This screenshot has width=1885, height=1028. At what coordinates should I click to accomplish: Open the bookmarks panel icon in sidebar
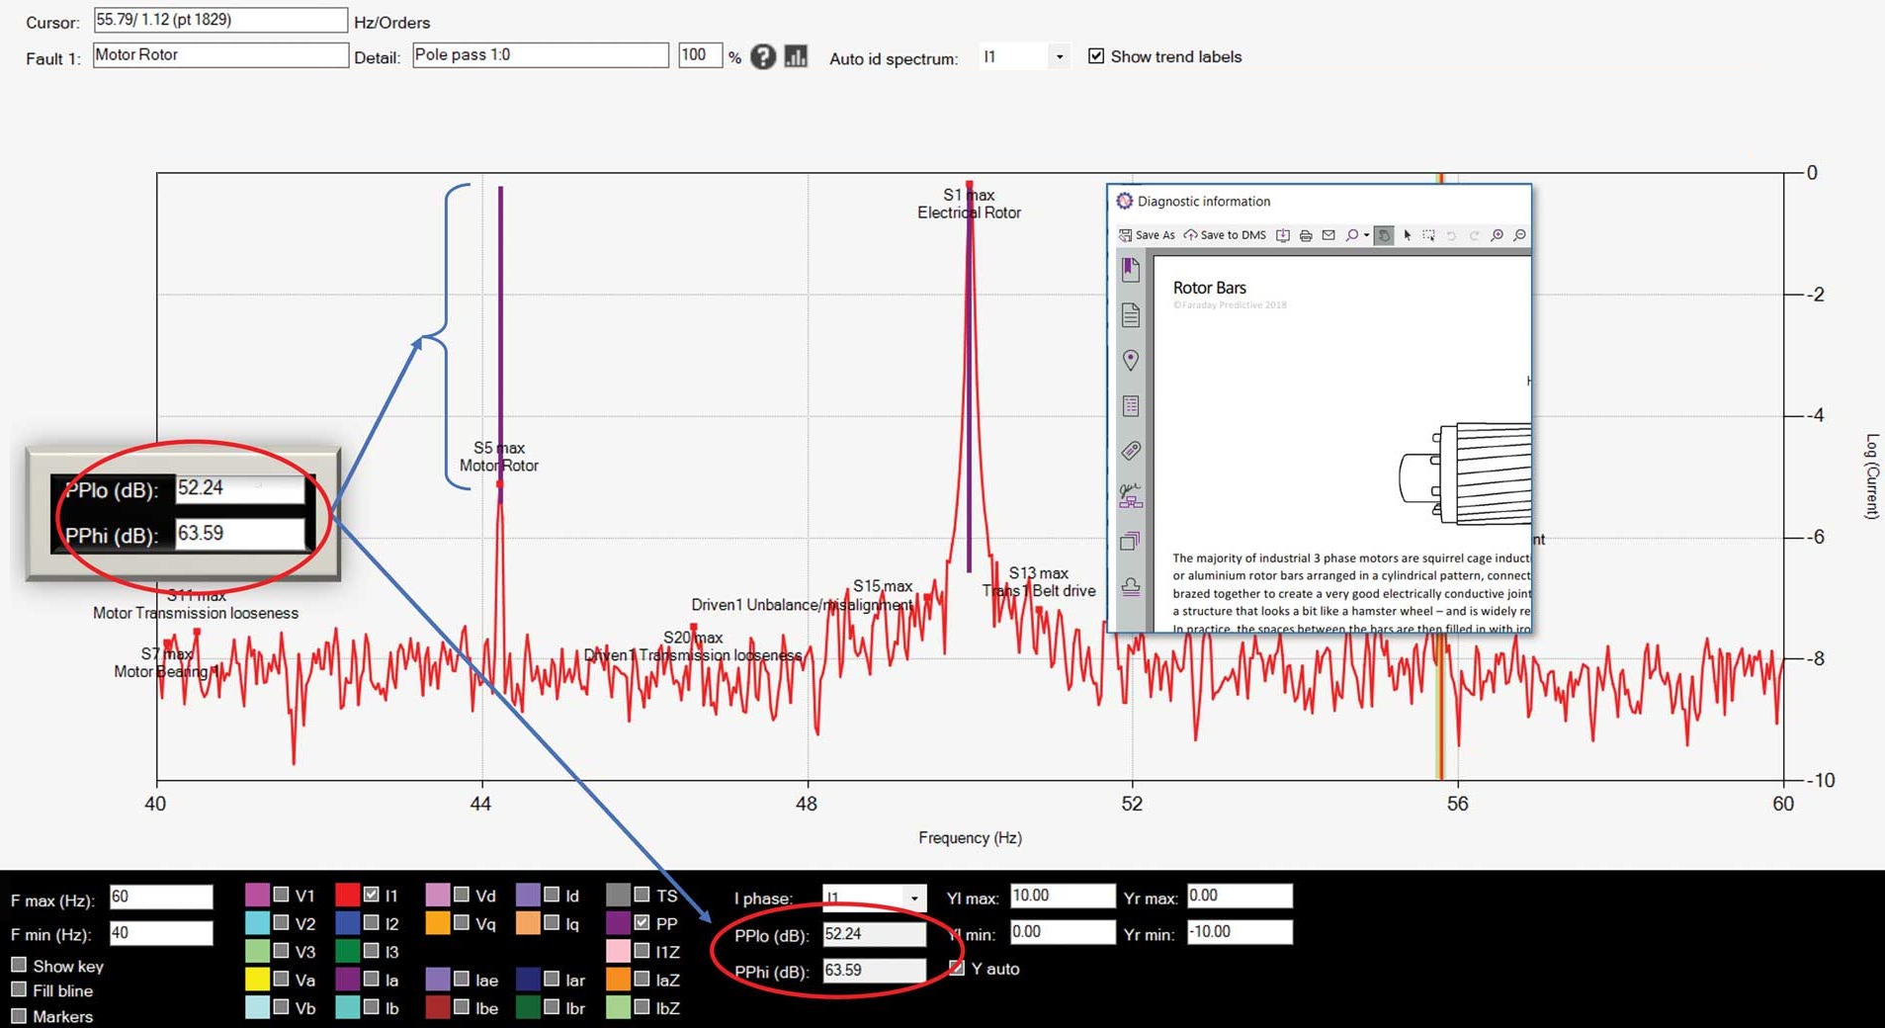click(1131, 270)
